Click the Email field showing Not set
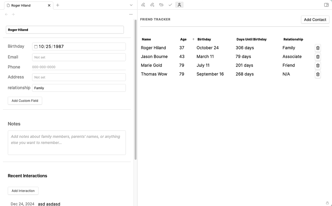 (79, 57)
